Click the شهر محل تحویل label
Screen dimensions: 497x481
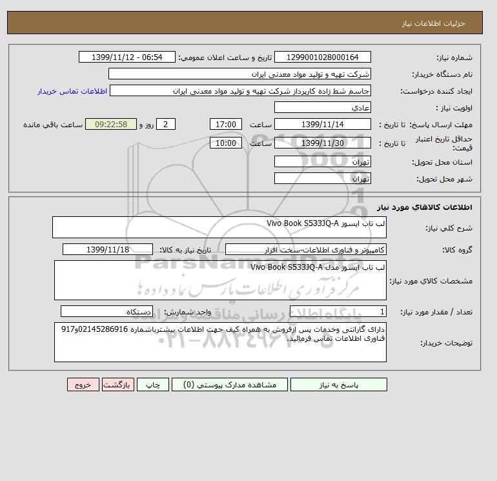click(x=444, y=179)
